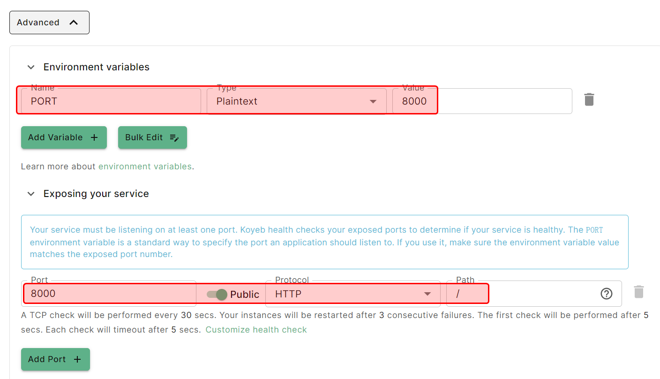Viewport: 660px width, 379px height.
Task: Click the plus icon in Add Variable
Action: point(94,137)
